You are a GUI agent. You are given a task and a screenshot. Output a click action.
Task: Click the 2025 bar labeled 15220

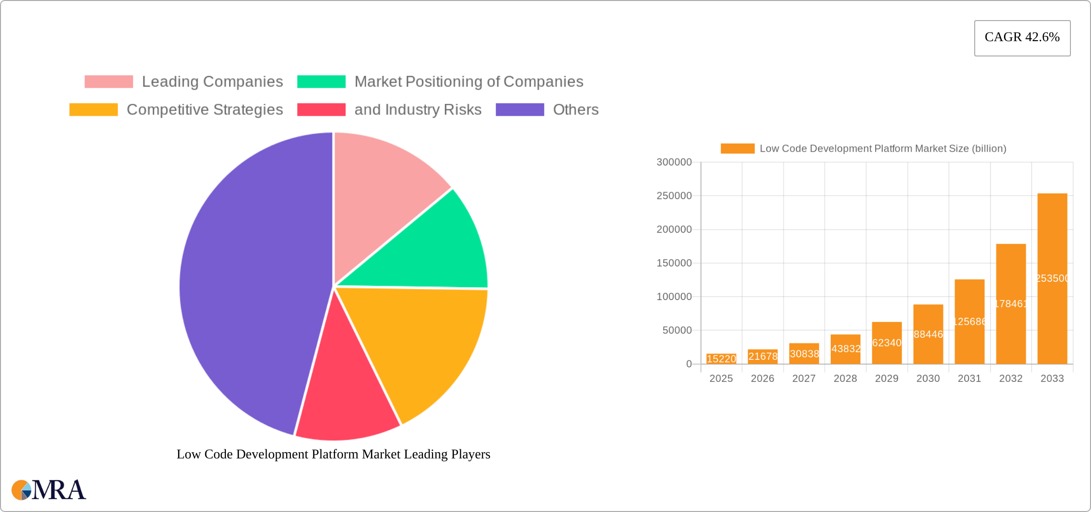(x=721, y=359)
